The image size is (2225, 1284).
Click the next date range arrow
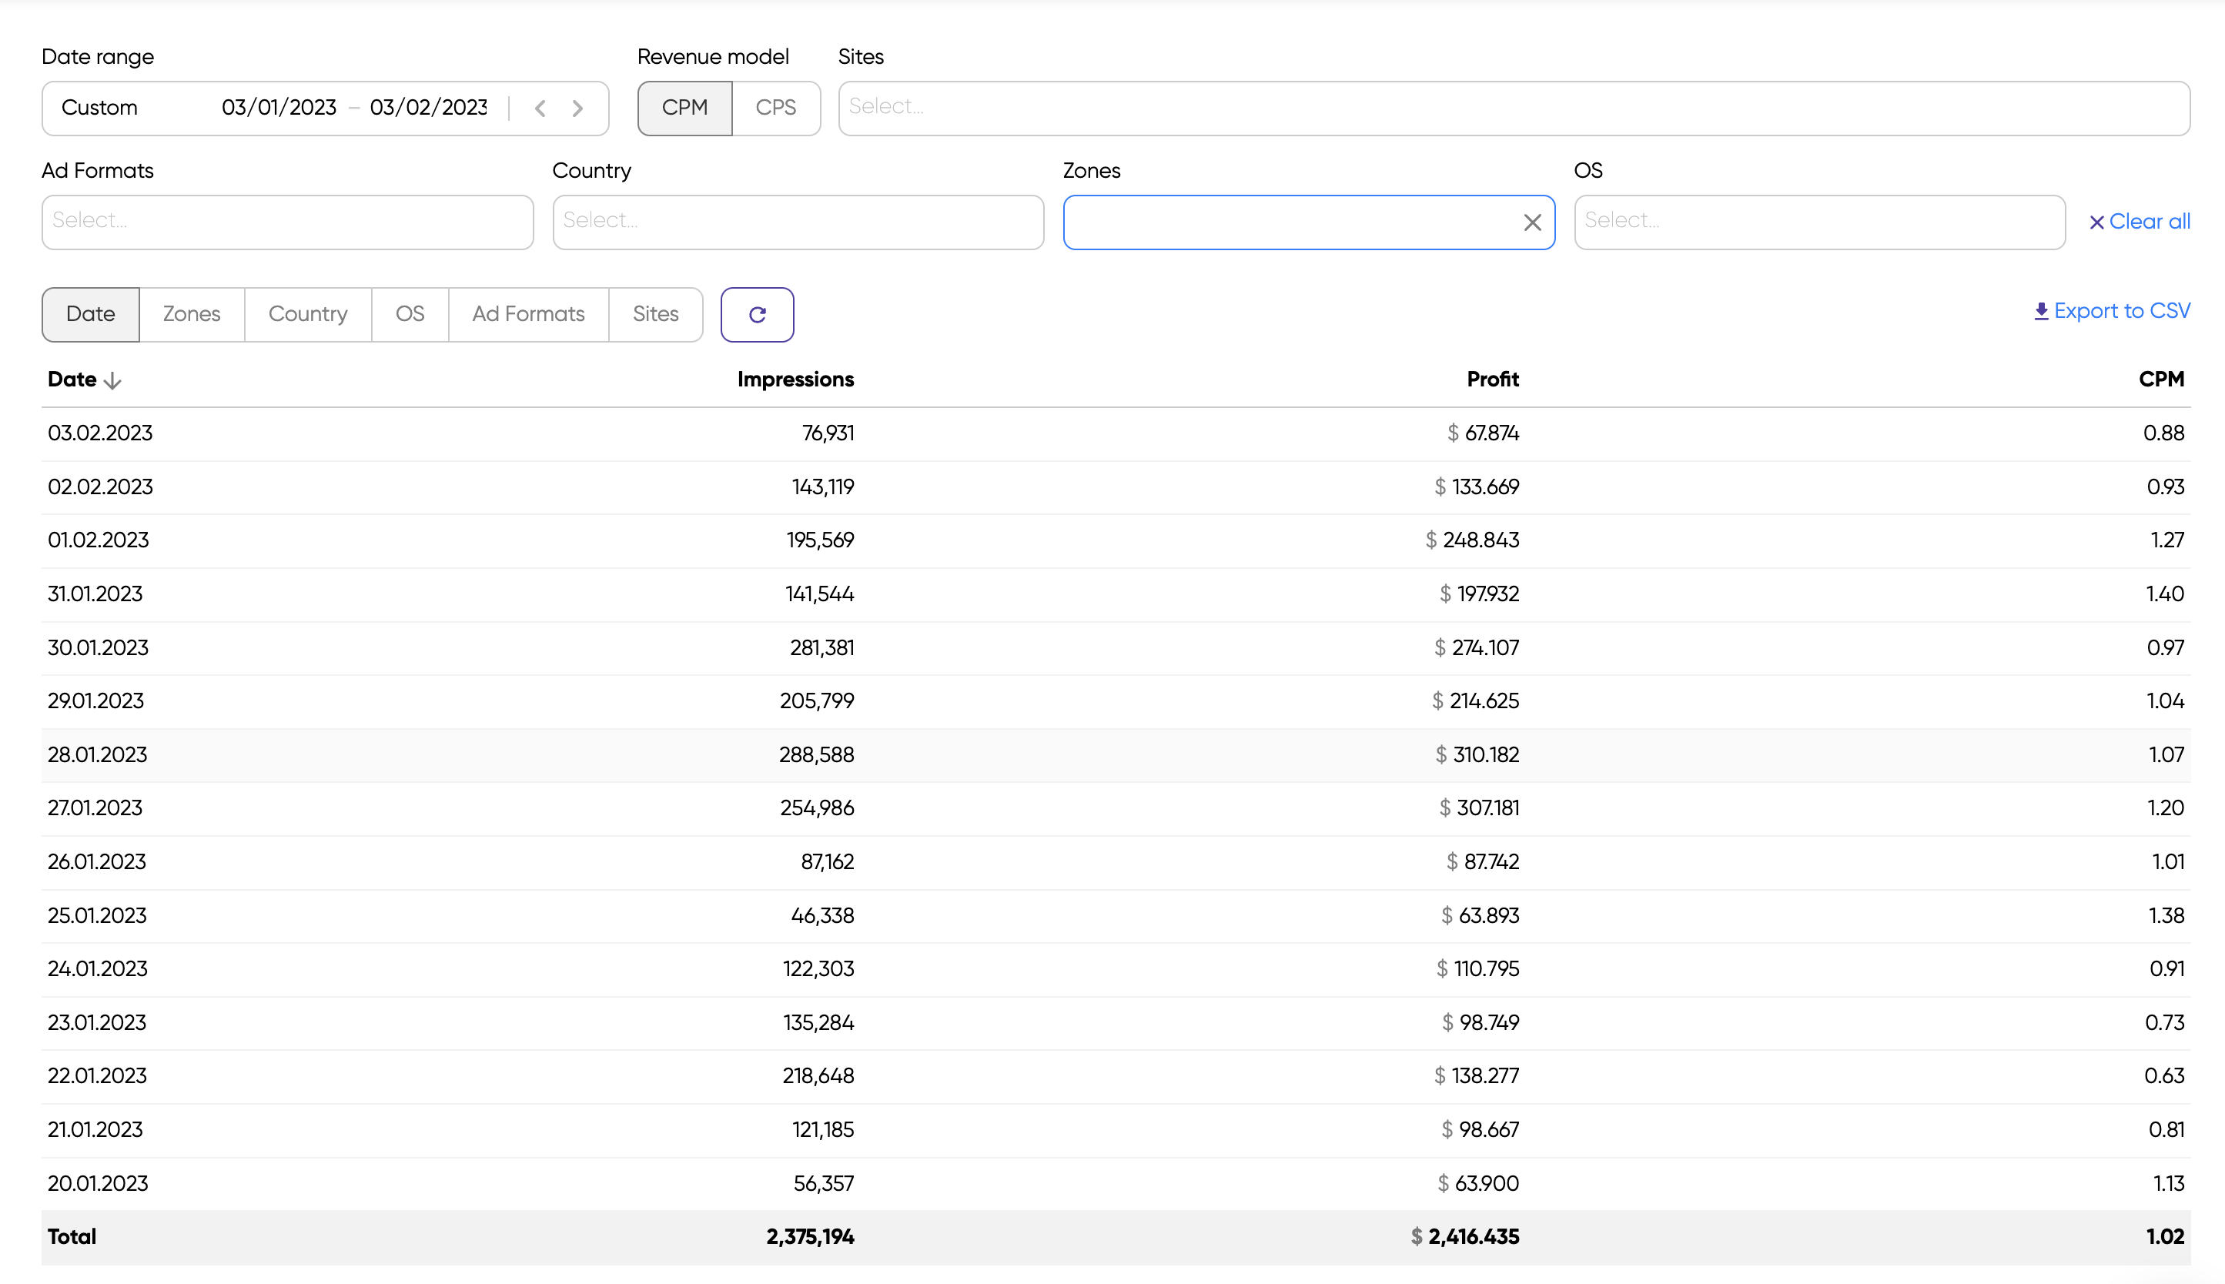coord(577,109)
